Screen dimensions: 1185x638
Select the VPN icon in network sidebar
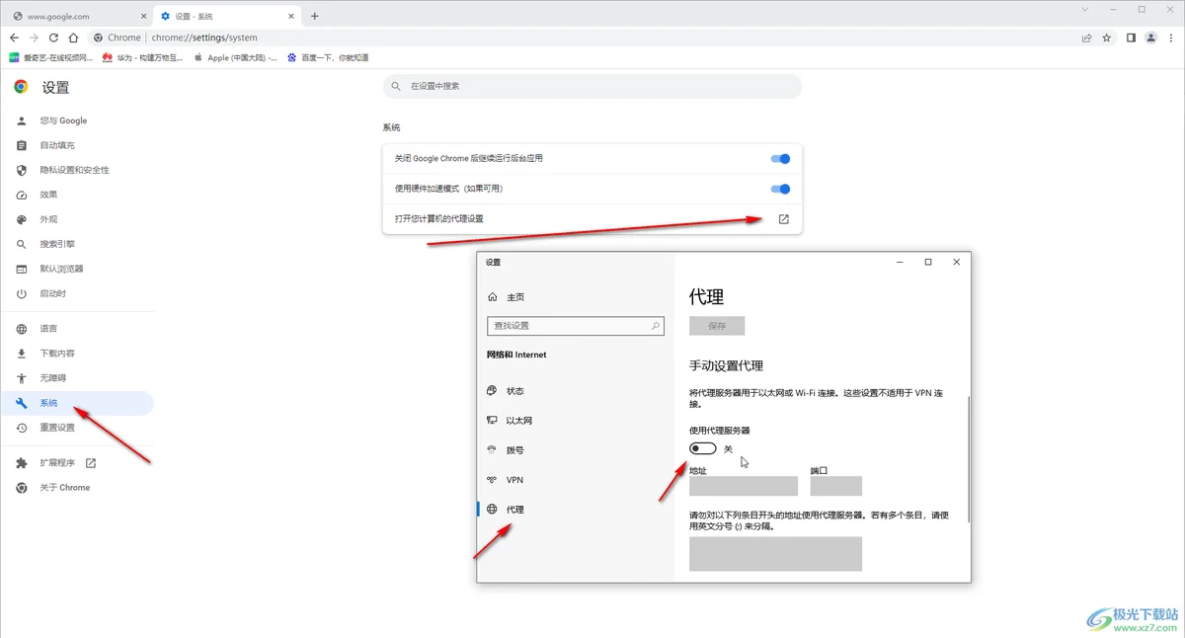493,479
